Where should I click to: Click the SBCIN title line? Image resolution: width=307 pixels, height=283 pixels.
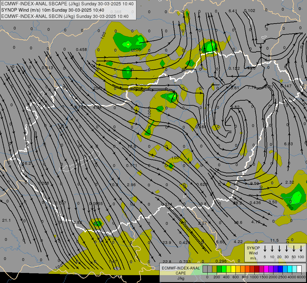65,16
